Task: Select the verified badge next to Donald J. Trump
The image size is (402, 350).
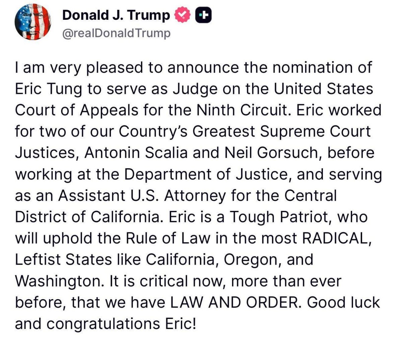Action: [182, 15]
